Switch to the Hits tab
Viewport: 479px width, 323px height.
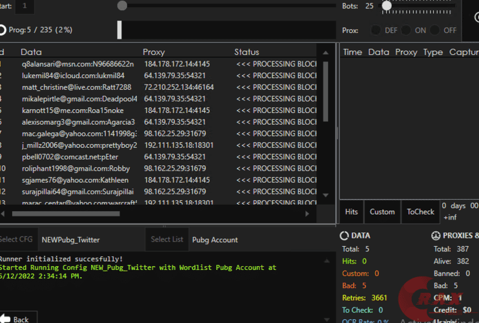pos(351,211)
